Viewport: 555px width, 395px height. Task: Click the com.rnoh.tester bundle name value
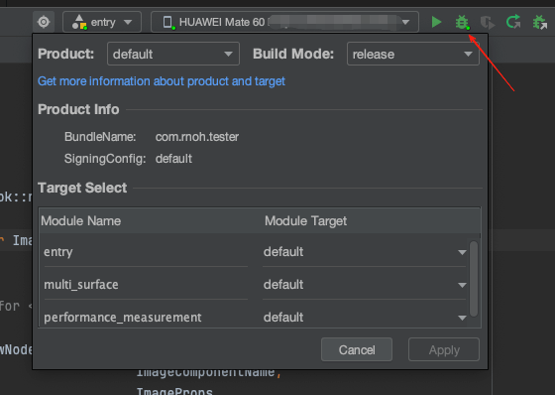pyautogui.click(x=197, y=137)
